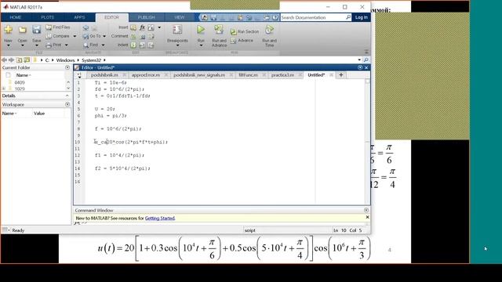This screenshot has width=502, height=282.
Task: Open the Getting Started link
Action: (160, 219)
